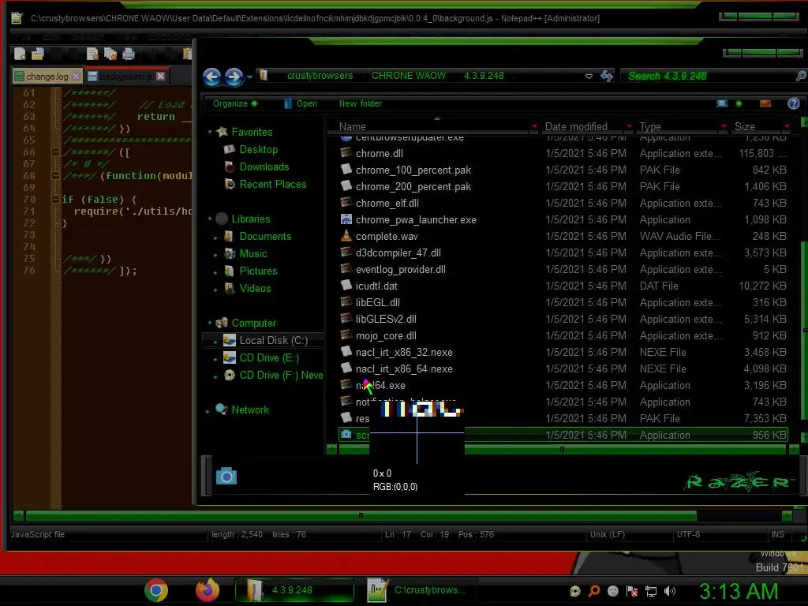This screenshot has height=606, width=808.
Task: Click the change view icon
Action: click(x=722, y=103)
